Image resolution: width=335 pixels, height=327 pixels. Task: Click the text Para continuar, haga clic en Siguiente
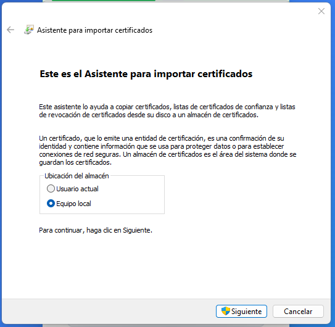[96, 230]
